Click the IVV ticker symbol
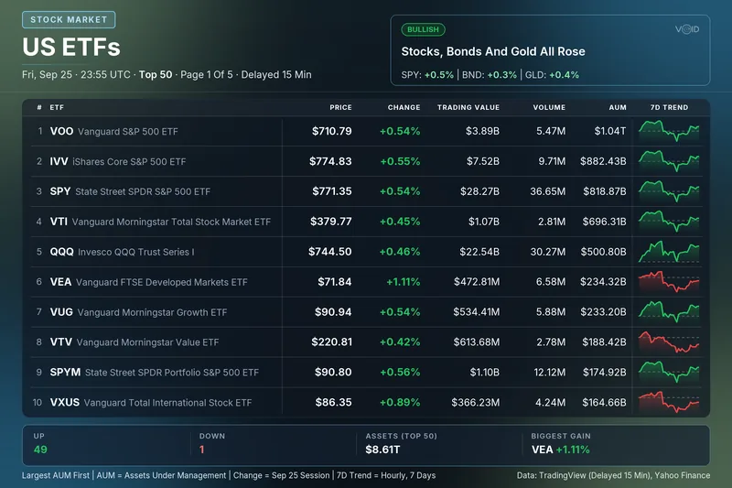Image resolution: width=732 pixels, height=488 pixels. [59, 161]
